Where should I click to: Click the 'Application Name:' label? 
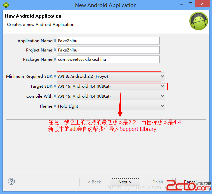(35, 41)
